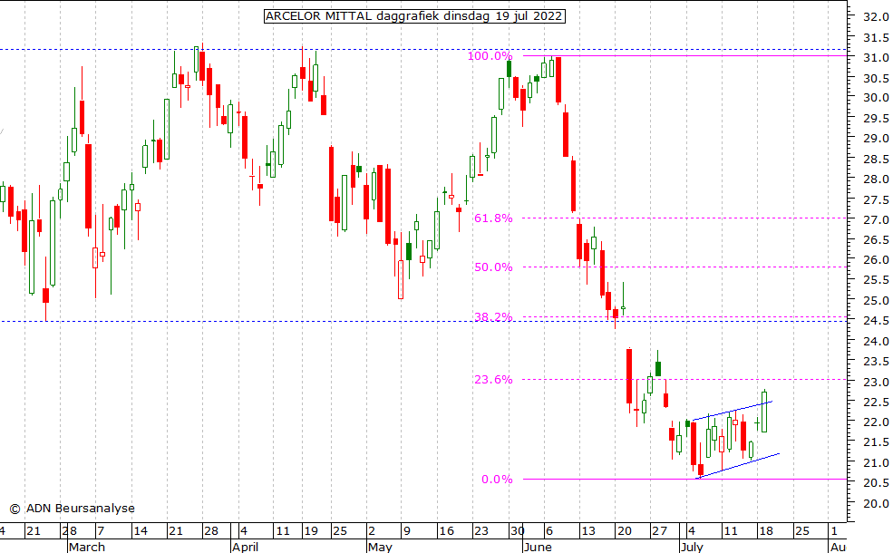Click the 20.5 price axis label
Image resolution: width=893 pixels, height=553 pixels.
tap(876, 483)
